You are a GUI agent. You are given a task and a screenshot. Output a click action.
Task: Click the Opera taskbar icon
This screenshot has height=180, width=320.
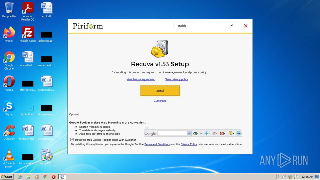[53, 177]
